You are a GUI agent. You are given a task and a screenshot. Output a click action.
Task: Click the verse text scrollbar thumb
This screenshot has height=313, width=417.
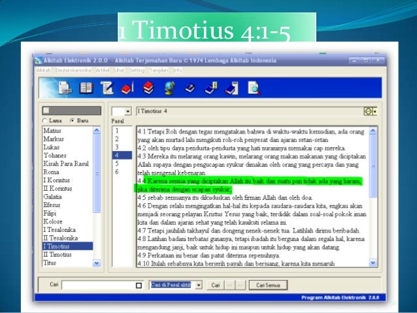click(373, 166)
